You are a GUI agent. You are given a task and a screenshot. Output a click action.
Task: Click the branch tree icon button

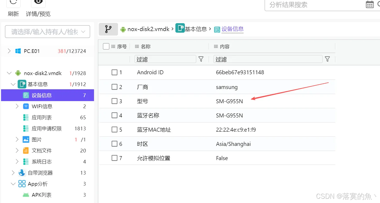[108, 29]
